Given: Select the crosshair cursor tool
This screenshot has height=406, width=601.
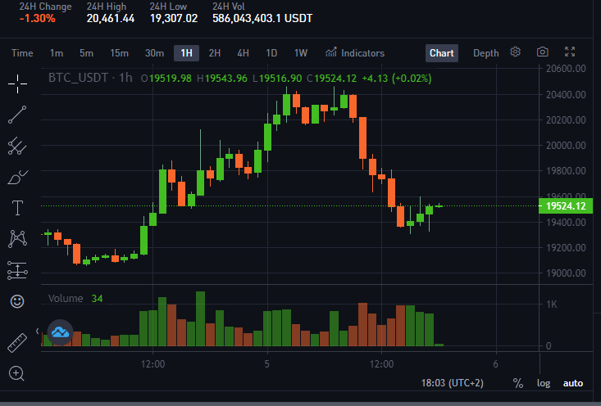Looking at the screenshot, I should tap(18, 83).
